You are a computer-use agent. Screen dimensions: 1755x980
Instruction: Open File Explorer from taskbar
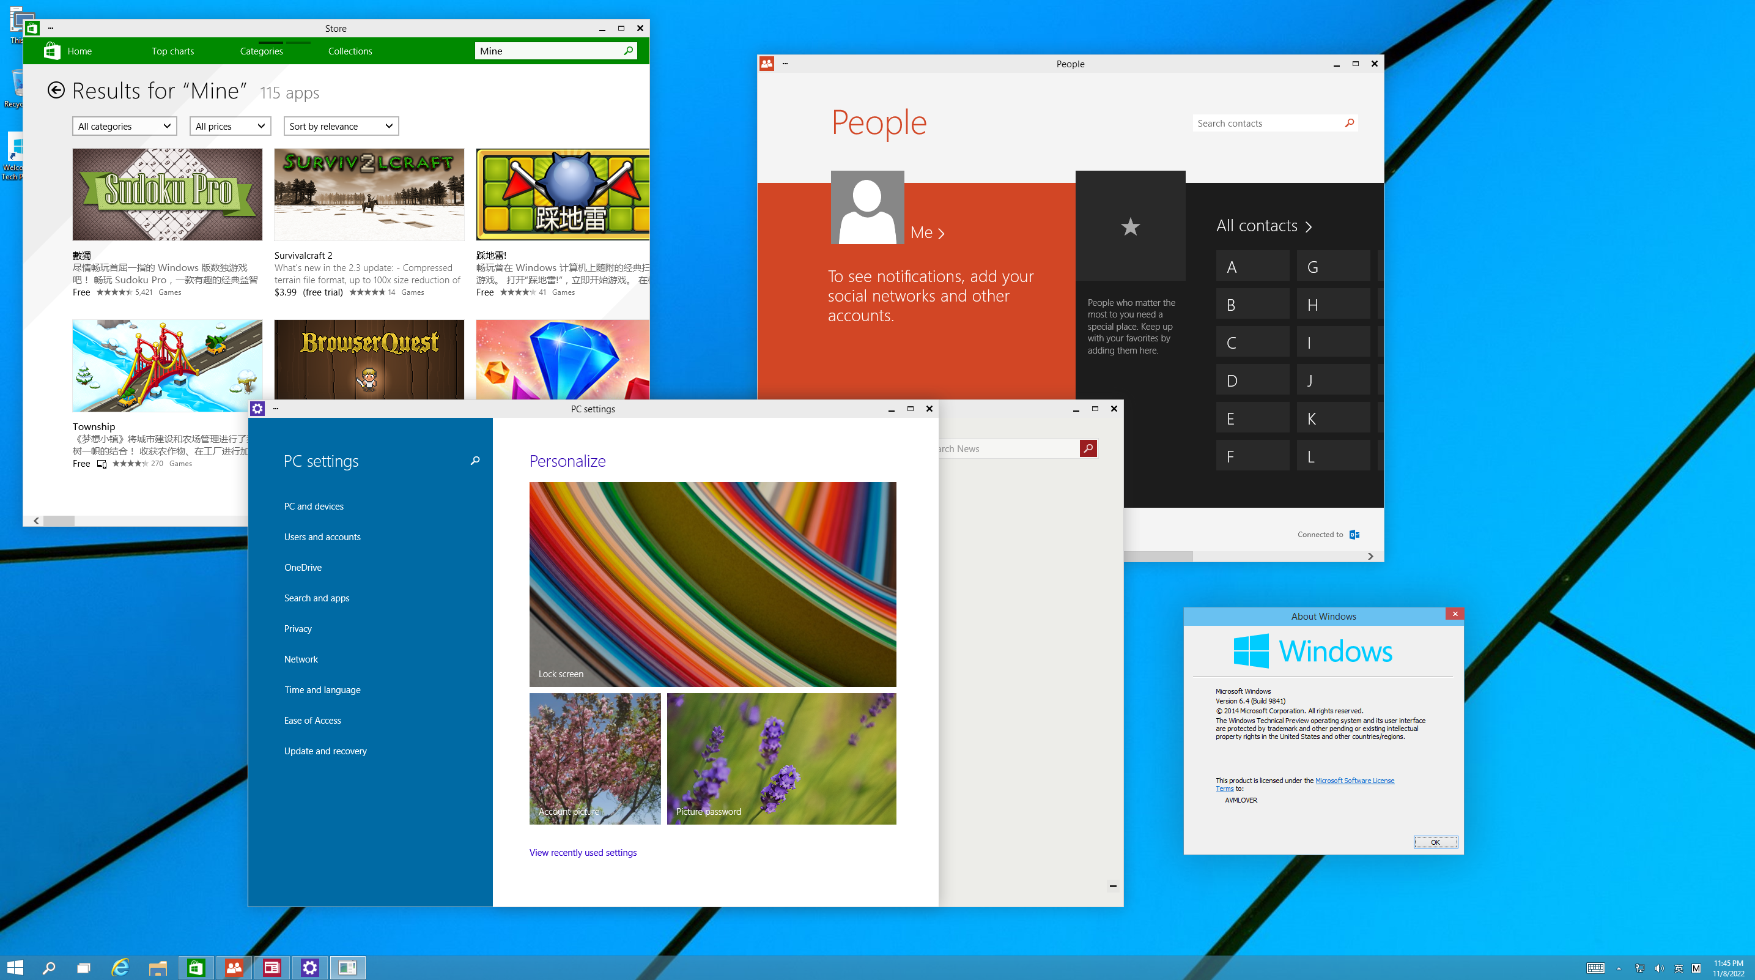click(158, 967)
